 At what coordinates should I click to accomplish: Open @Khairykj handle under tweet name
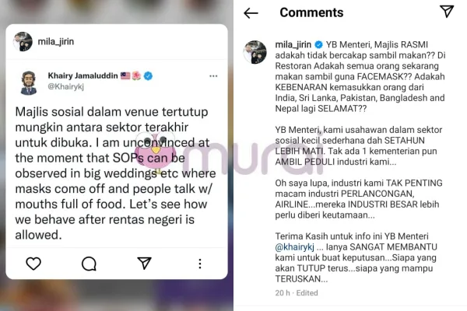pyautogui.click(x=66, y=86)
